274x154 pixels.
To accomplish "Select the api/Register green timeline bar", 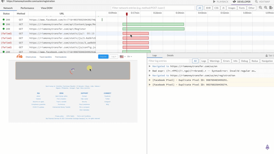I will click(x=153, y=29).
